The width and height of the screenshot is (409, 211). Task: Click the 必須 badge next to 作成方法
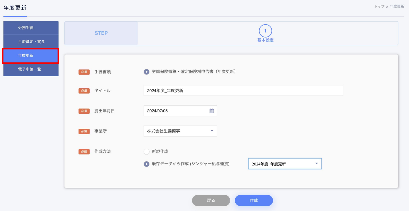click(84, 152)
